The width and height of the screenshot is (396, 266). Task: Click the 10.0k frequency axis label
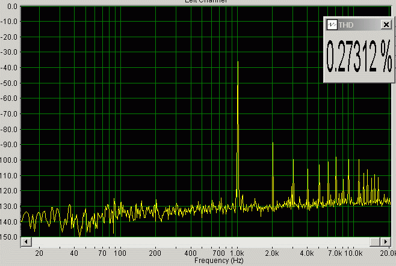353,253
